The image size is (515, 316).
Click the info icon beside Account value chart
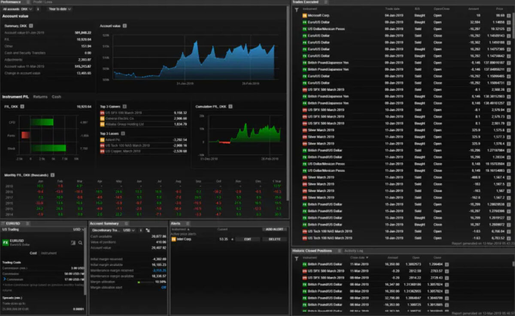(x=124, y=26)
